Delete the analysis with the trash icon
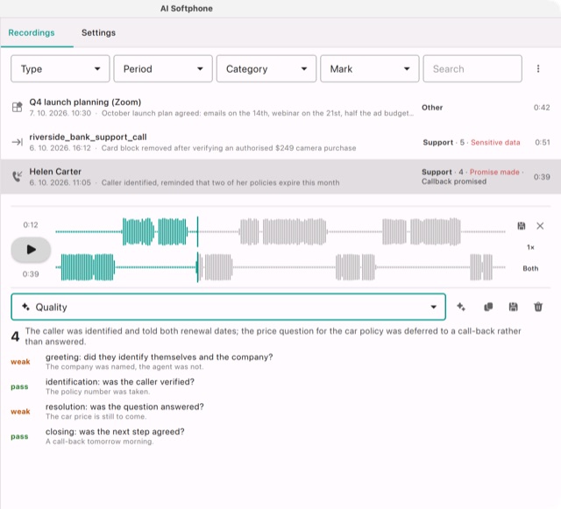This screenshot has height=509, width=561. coord(538,307)
